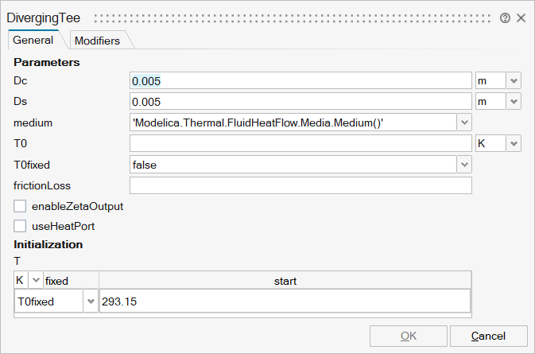Viewport: 535px width, 354px height.
Task: Open the Dc unit dropdown
Action: click(x=514, y=81)
